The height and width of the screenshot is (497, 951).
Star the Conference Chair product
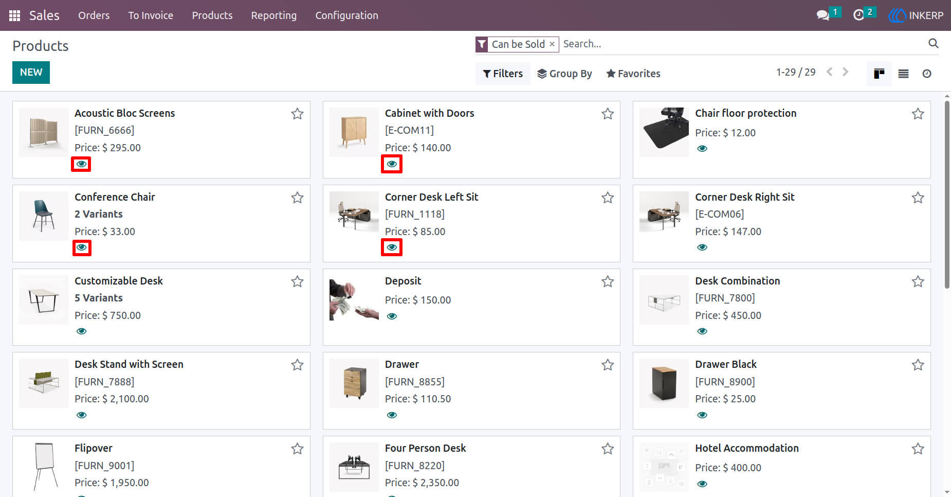[297, 198]
